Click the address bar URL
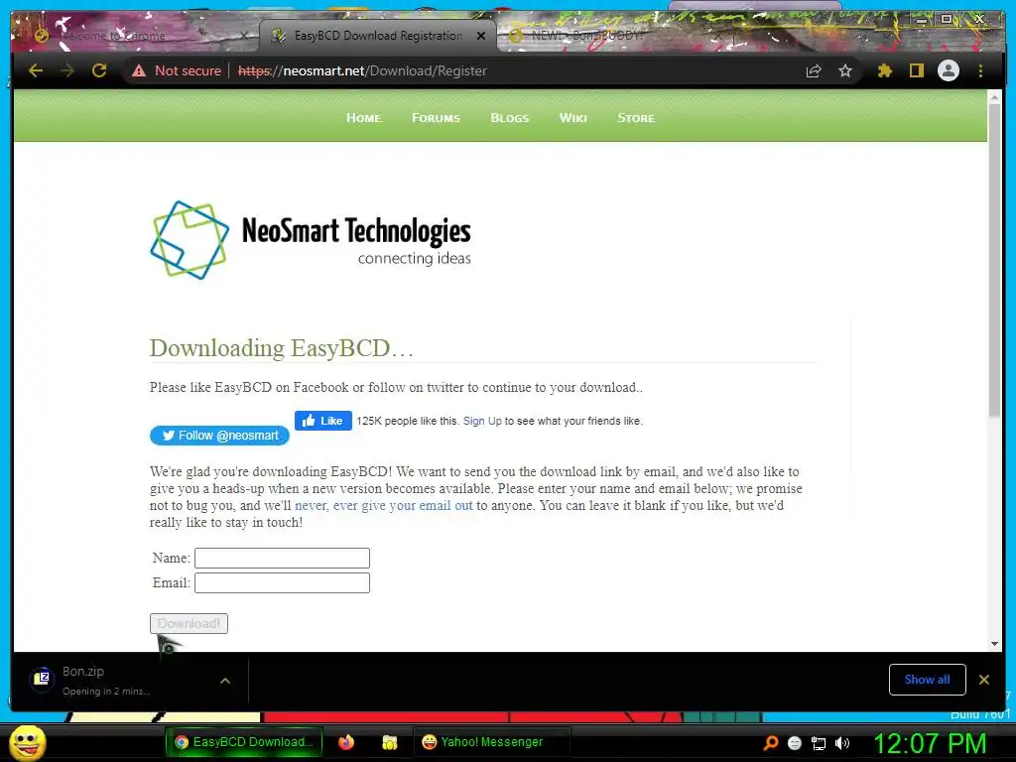1016x762 pixels. [x=362, y=70]
